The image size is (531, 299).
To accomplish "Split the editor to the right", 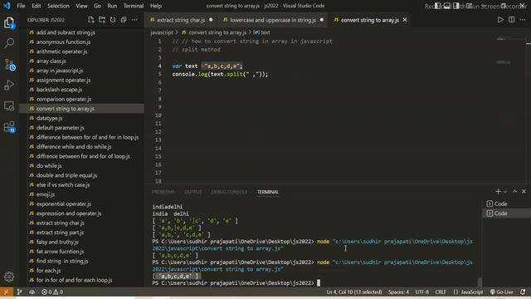I will pos(511,20).
